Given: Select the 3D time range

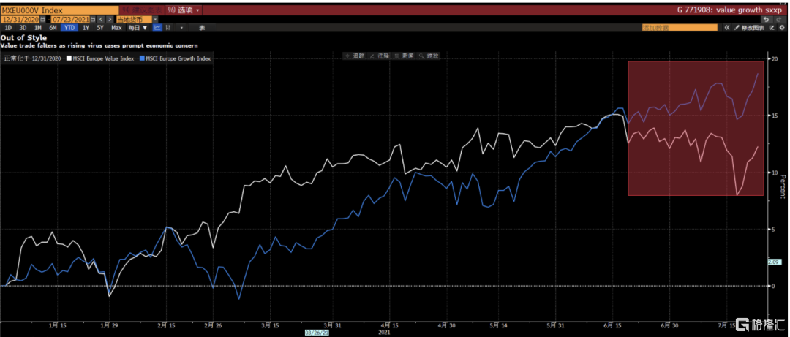Looking at the screenshot, I should point(23,28).
